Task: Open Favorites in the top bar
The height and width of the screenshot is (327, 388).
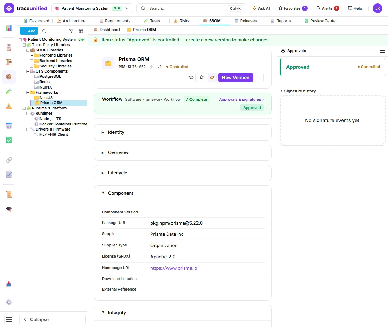Action: pyautogui.click(x=293, y=8)
